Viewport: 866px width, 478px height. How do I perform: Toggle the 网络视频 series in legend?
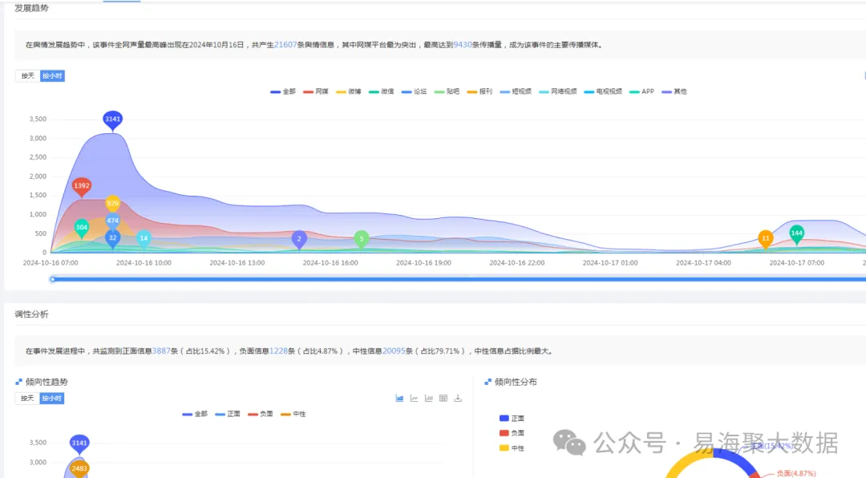point(557,91)
